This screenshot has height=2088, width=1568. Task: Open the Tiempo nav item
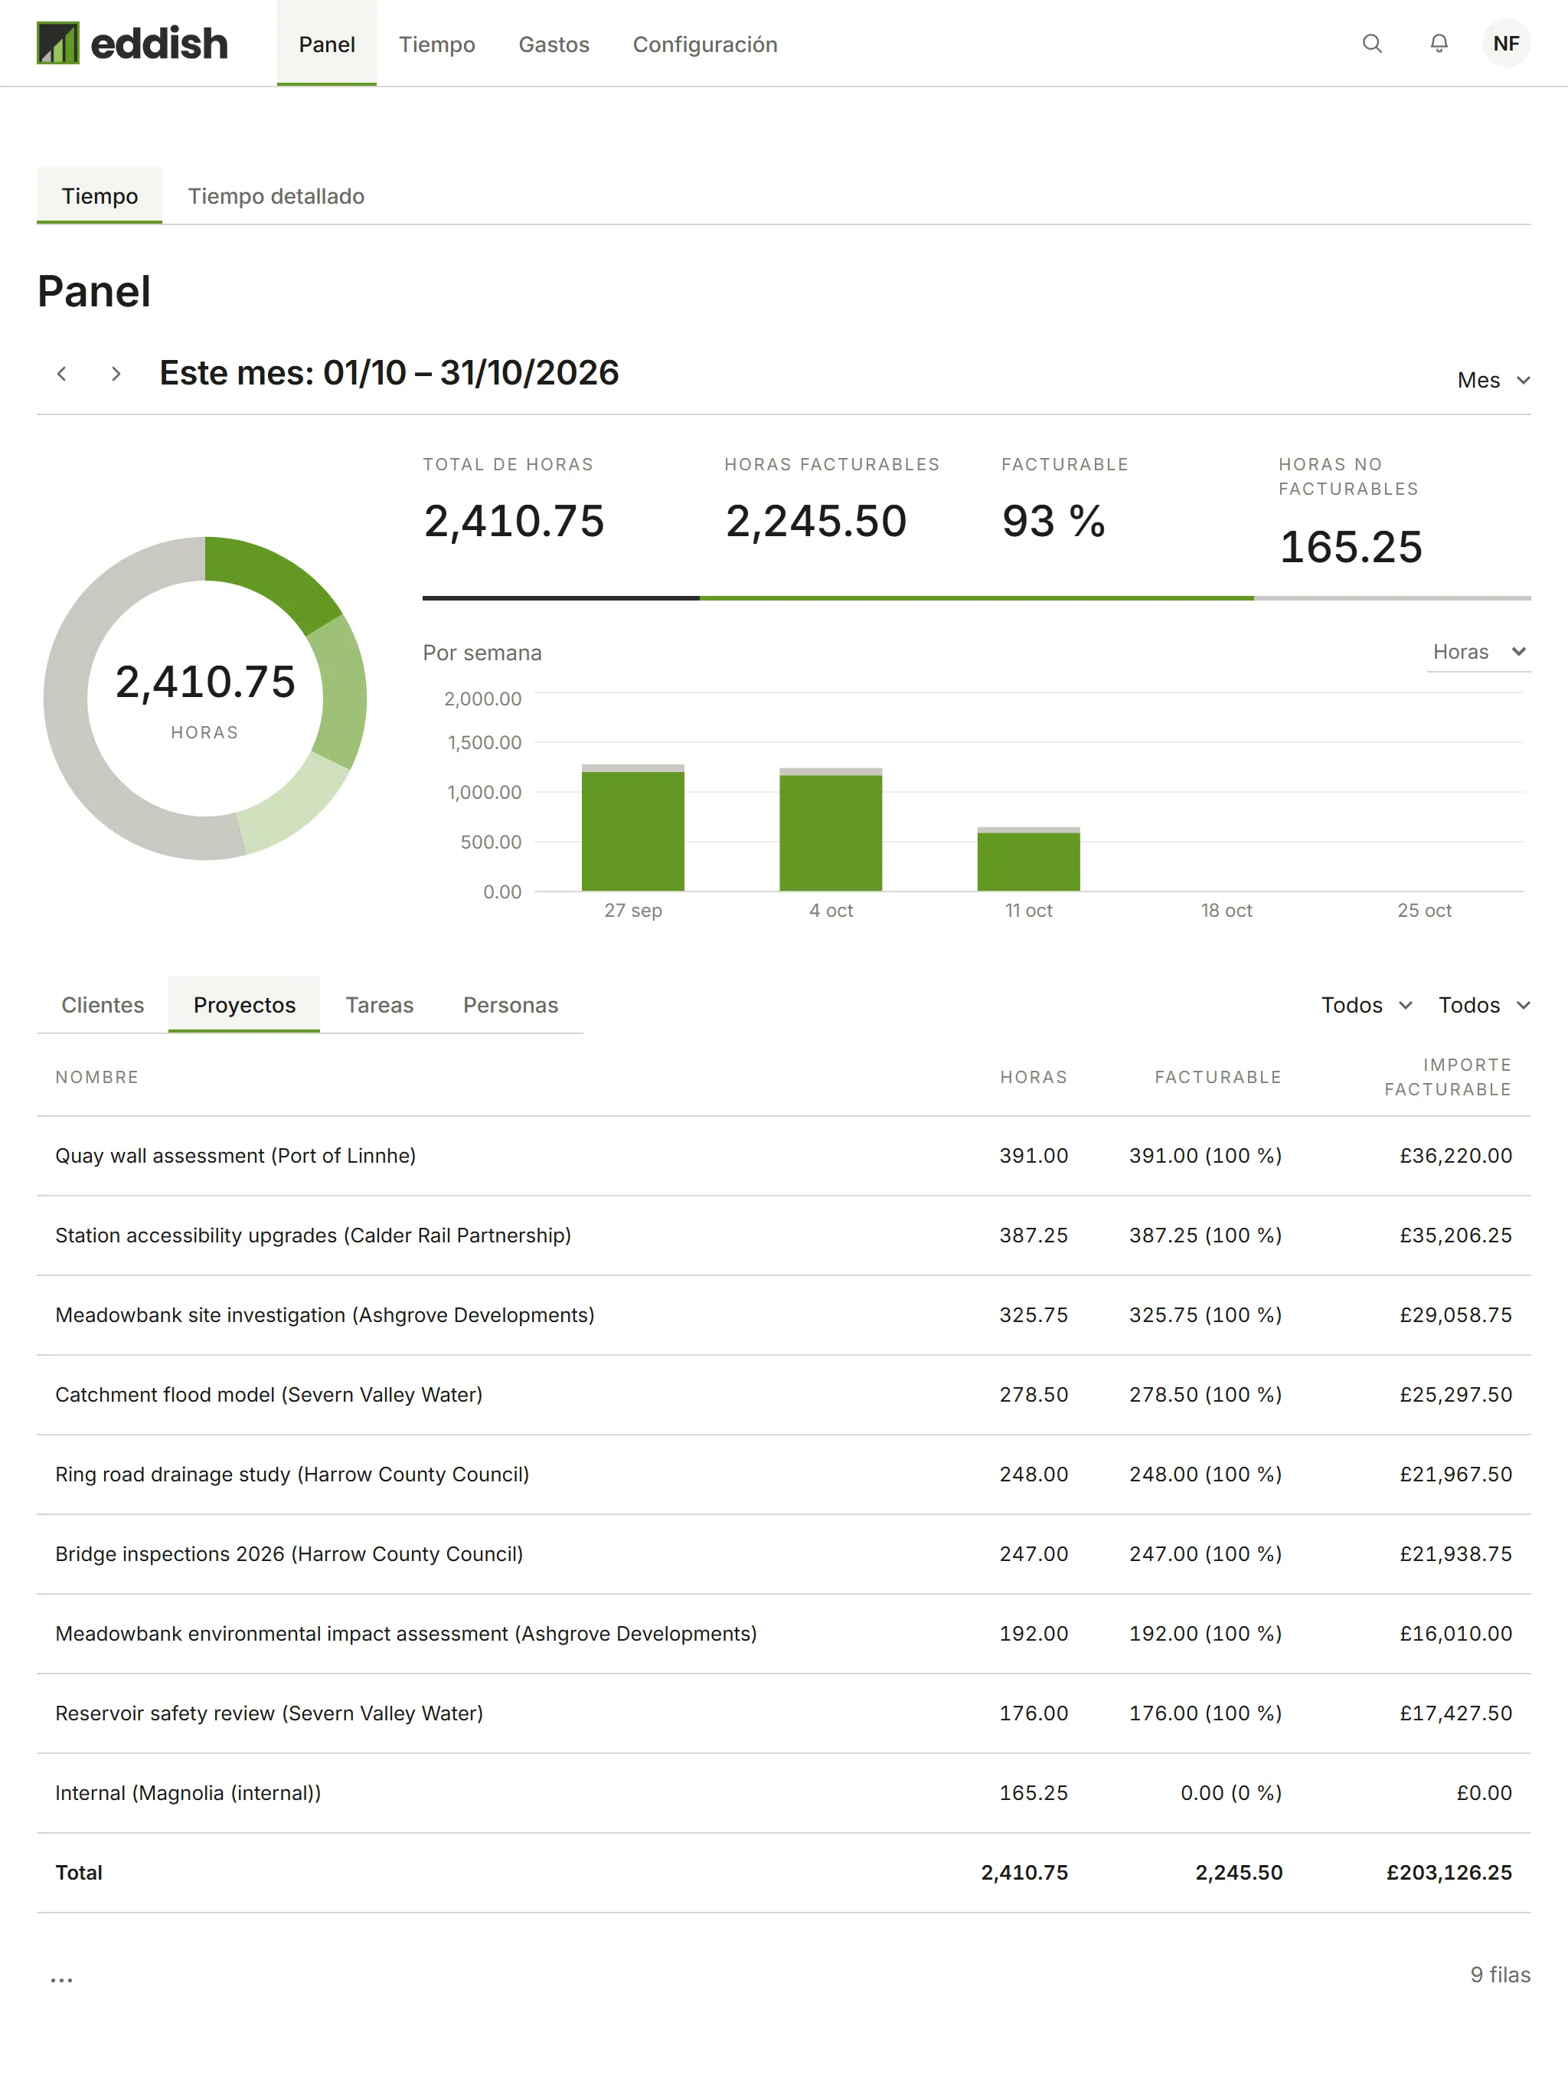tap(437, 44)
